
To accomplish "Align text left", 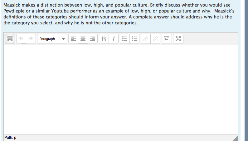I will tap(73, 39).
